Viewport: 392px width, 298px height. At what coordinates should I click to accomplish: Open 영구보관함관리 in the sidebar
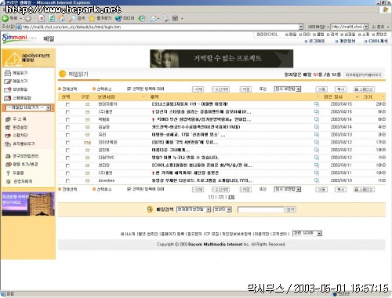pos(26,156)
